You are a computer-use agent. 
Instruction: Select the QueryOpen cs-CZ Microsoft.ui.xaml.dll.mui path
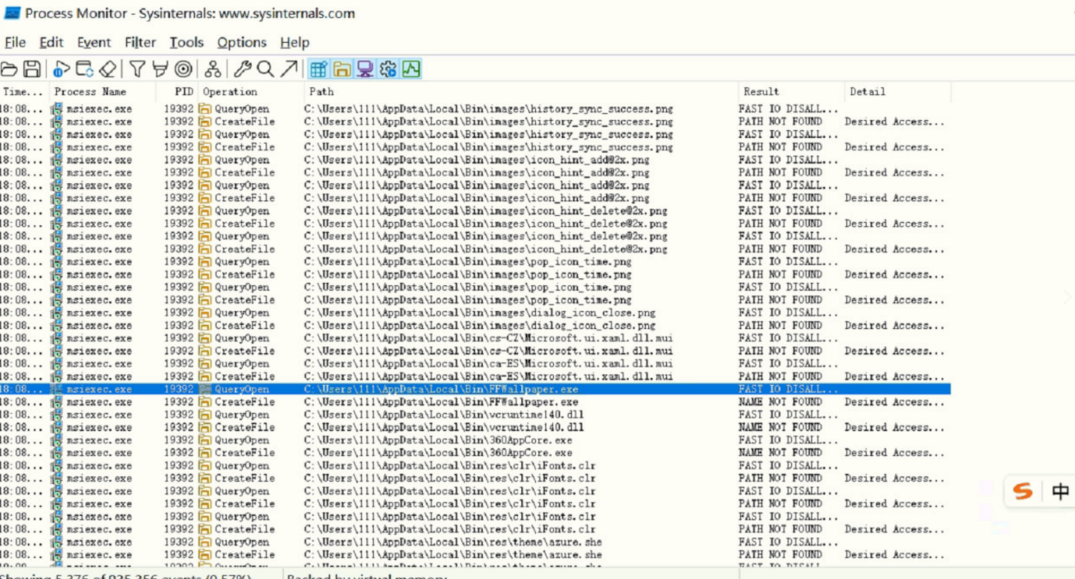488,338
